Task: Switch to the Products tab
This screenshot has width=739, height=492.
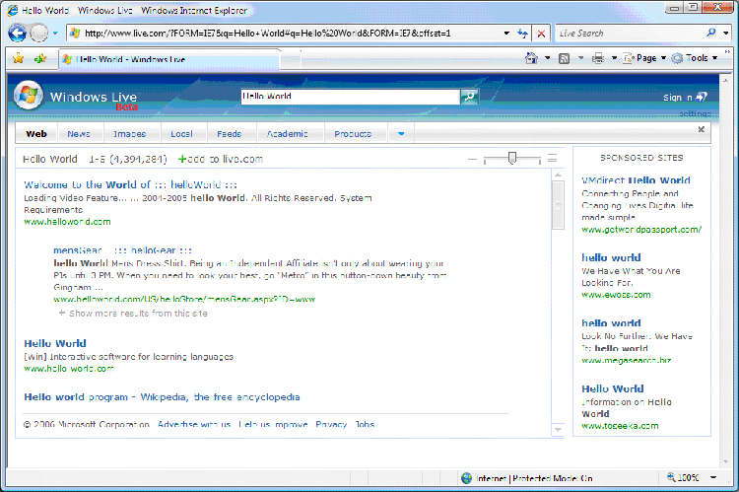Action: [353, 134]
